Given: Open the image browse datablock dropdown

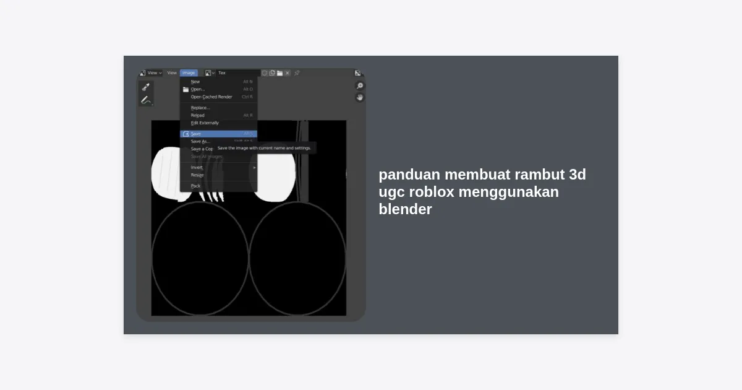Looking at the screenshot, I should (210, 73).
